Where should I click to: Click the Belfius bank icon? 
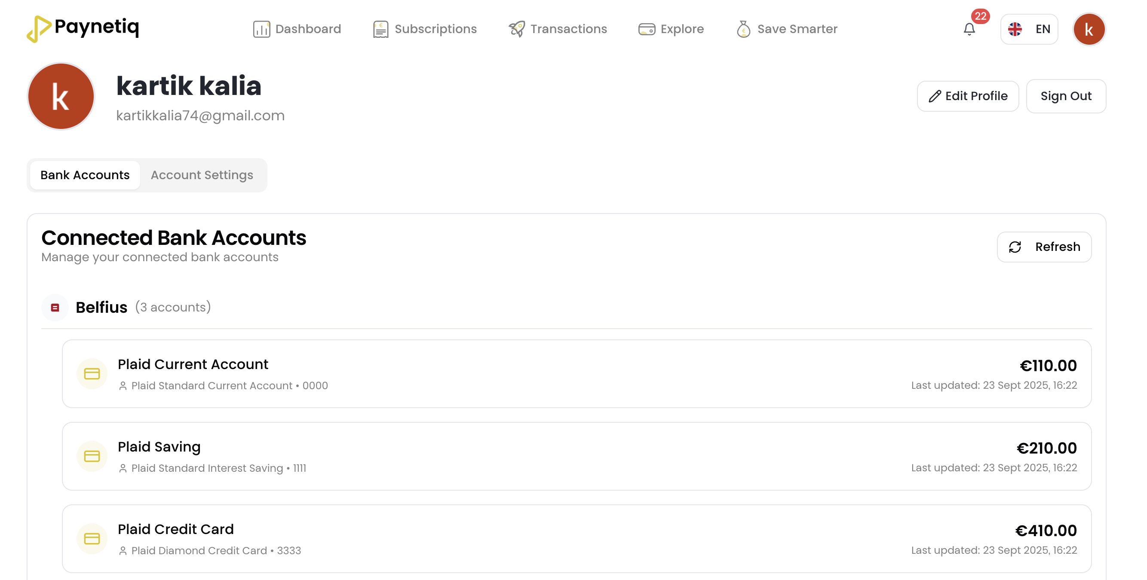point(55,307)
